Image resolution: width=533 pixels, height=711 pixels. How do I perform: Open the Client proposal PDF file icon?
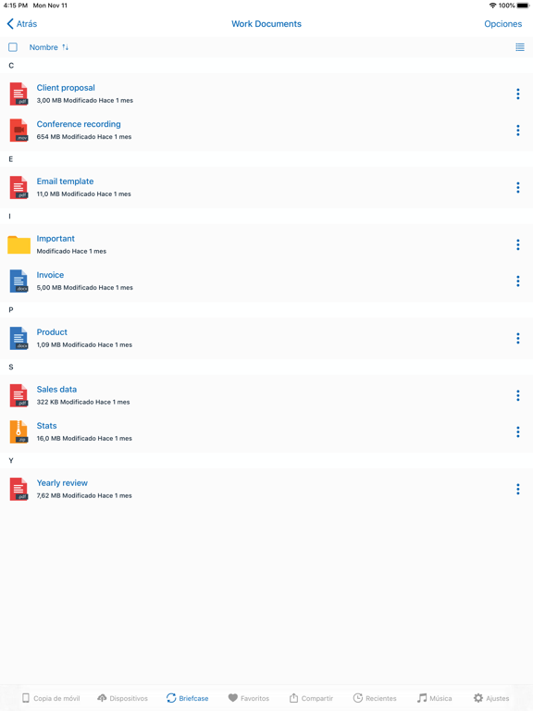tap(19, 94)
